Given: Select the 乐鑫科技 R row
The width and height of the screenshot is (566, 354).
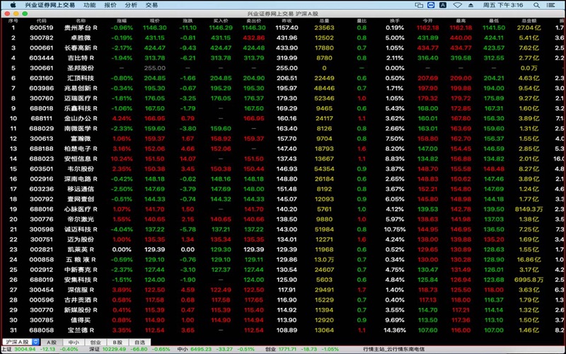Looking at the screenshot, I should click(283, 109).
